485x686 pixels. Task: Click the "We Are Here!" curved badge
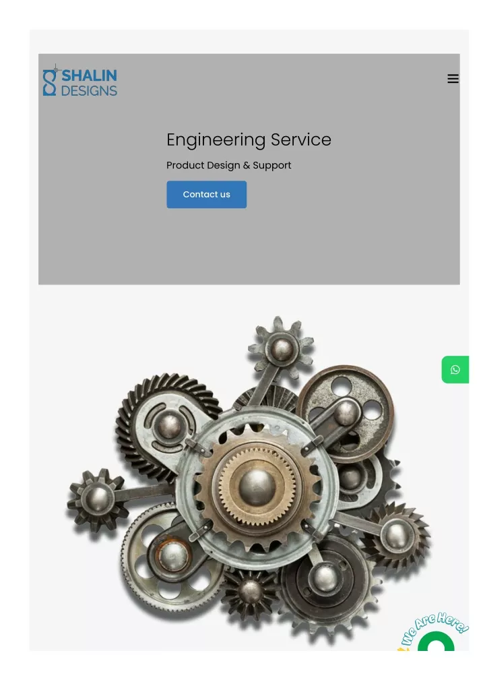pyautogui.click(x=434, y=625)
